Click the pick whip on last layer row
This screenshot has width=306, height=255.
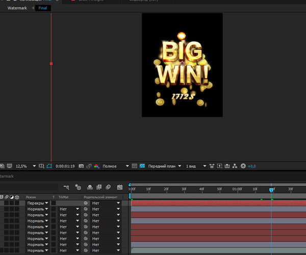click(x=86, y=250)
